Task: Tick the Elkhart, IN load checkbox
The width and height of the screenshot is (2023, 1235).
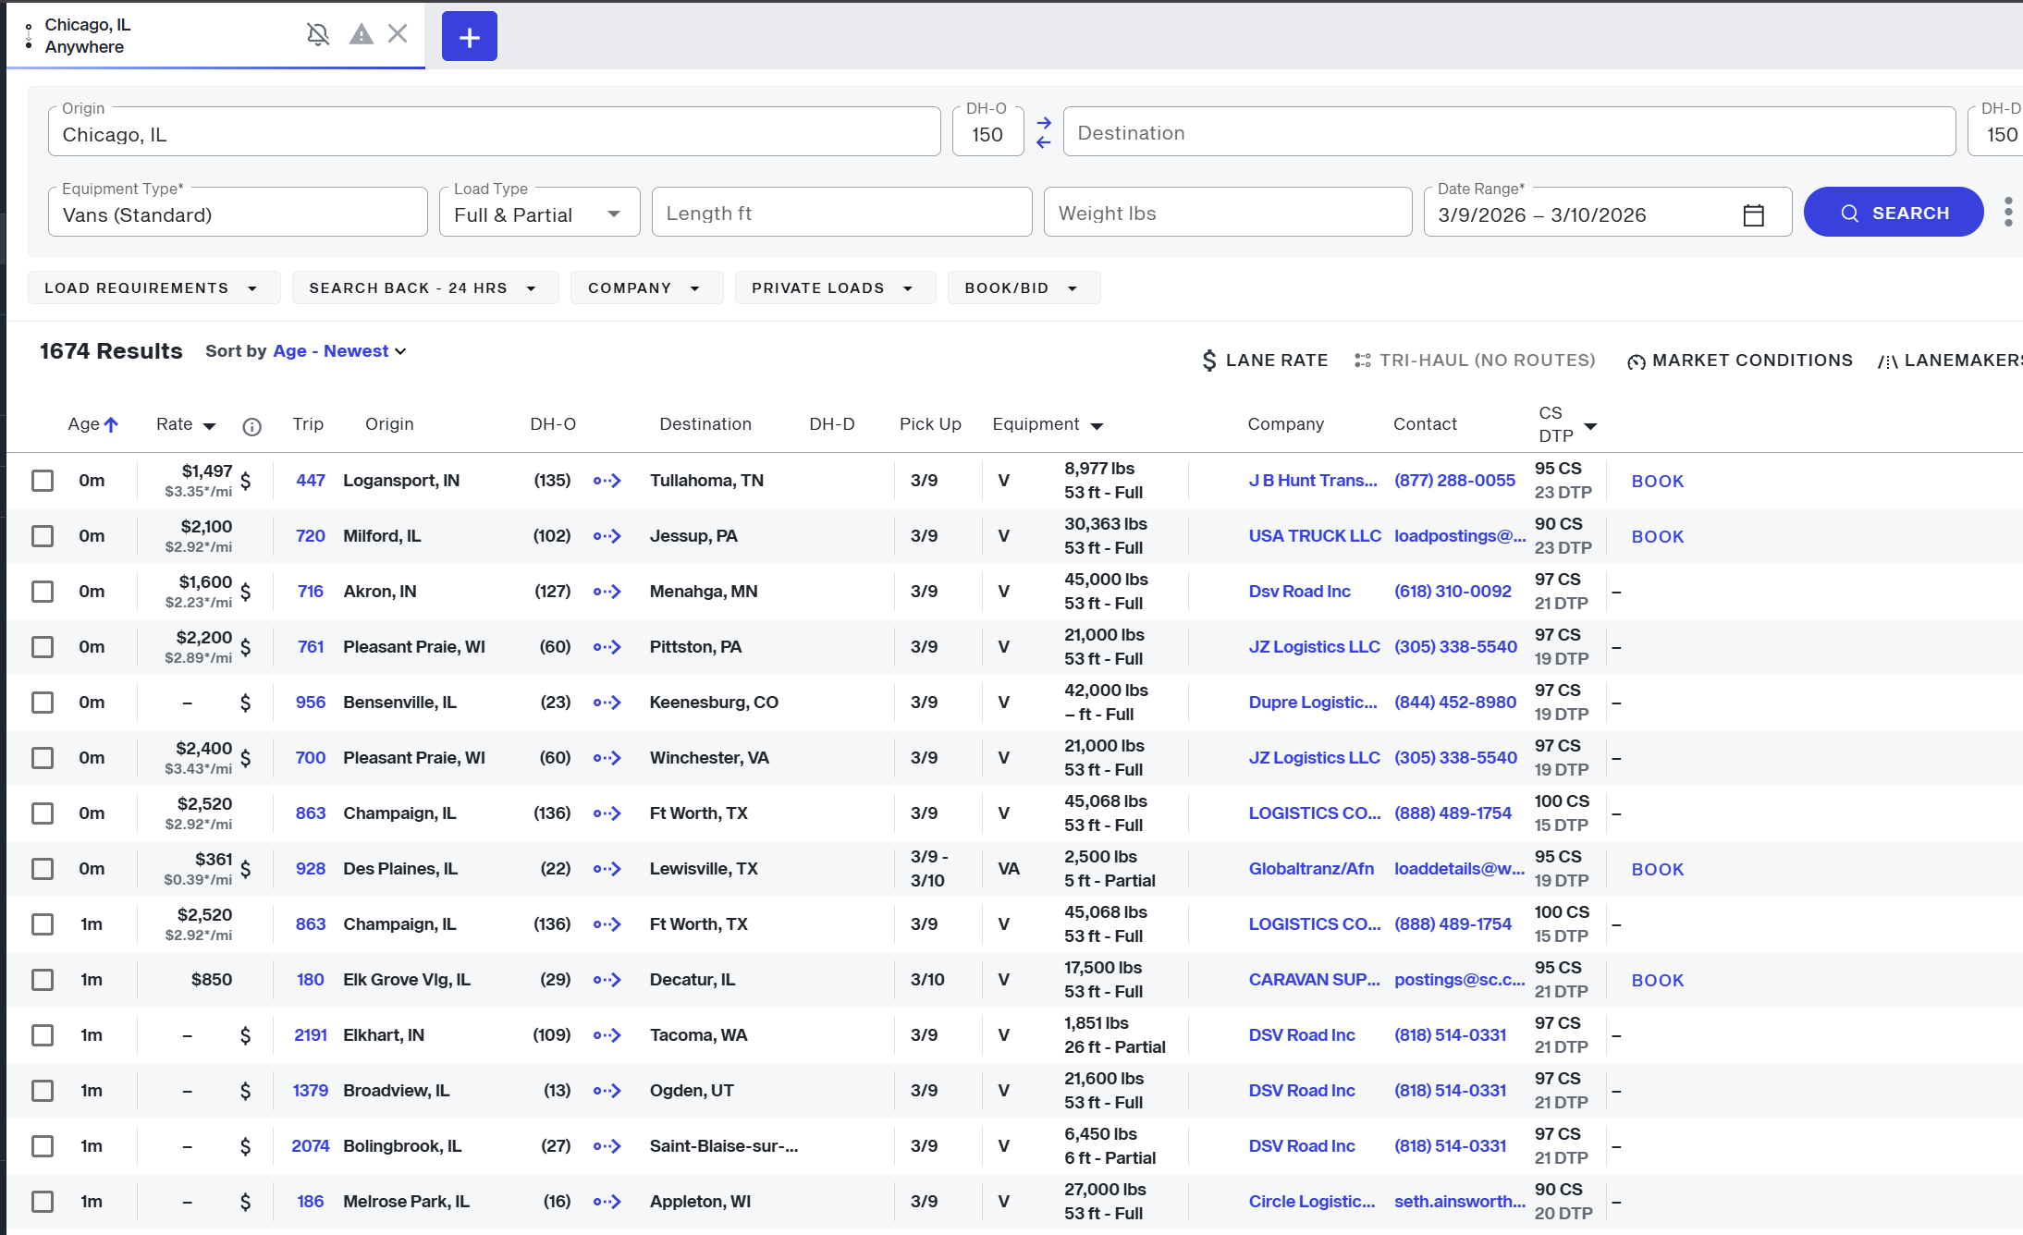Action: point(43,1035)
